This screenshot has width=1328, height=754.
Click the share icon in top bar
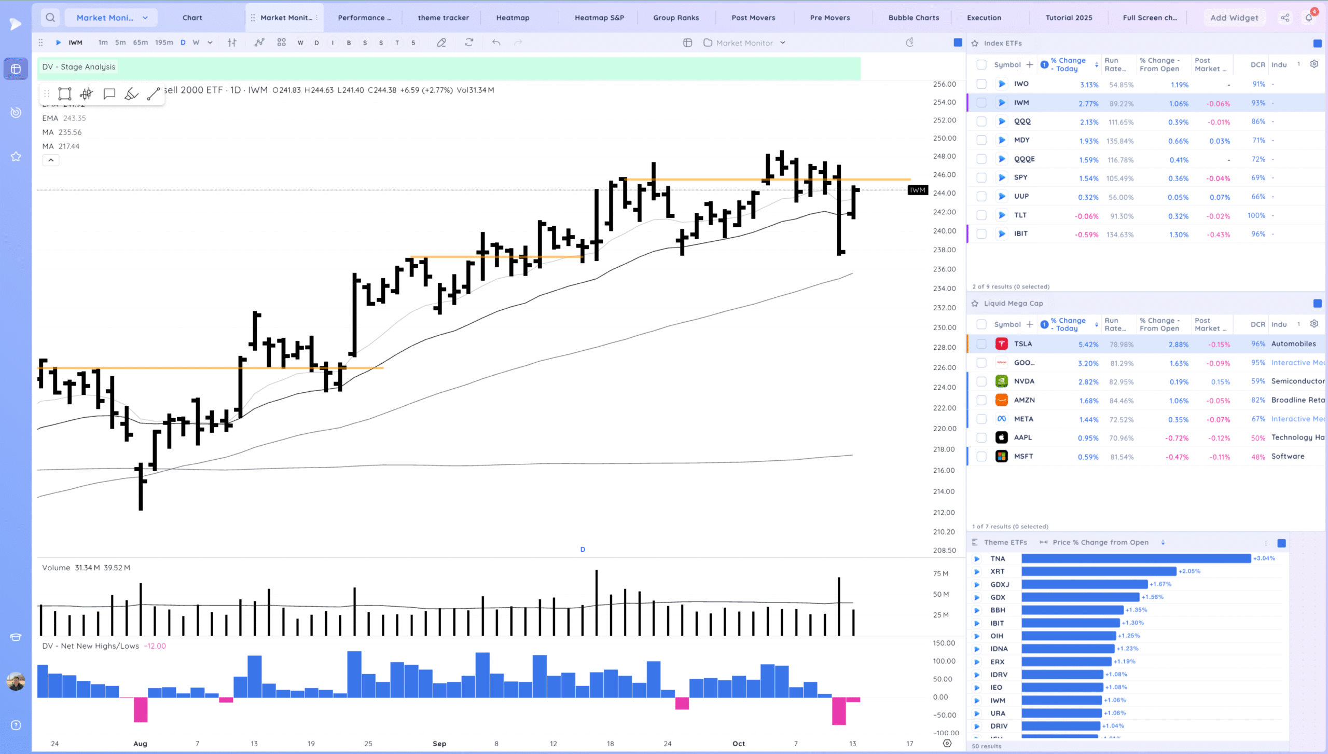[1285, 18]
